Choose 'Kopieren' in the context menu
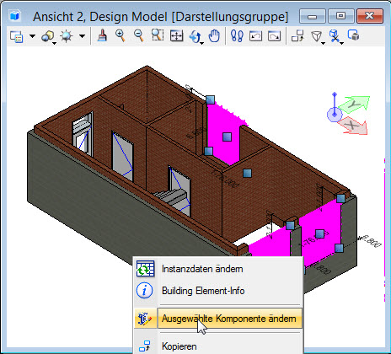 pos(179,346)
